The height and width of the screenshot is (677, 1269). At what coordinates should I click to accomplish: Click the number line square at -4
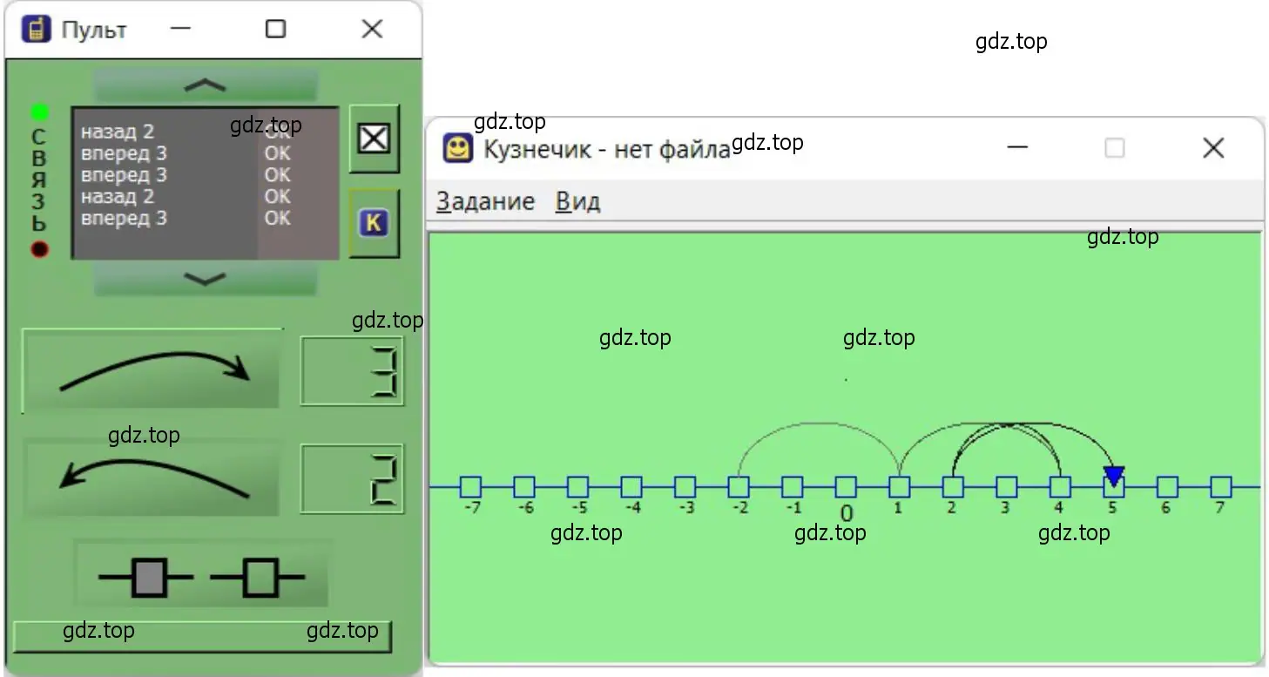pos(631,487)
